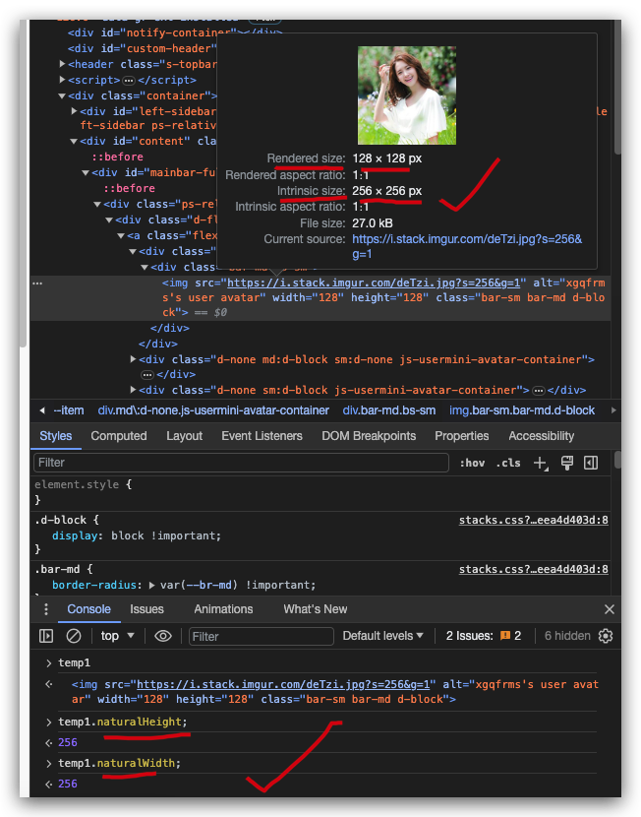
Task: Select the temp1.naturalWidth console entry
Action: [120, 763]
